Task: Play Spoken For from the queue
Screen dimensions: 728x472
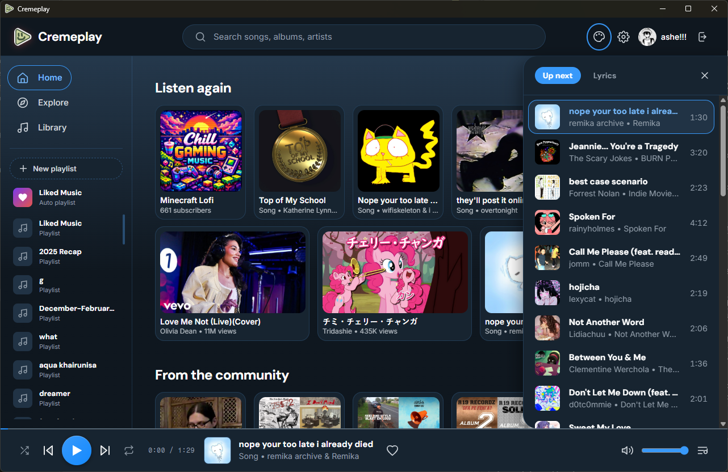Action: tap(621, 222)
